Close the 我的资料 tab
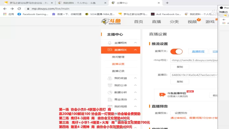The height and width of the screenshot is (129, 229). point(105,3)
